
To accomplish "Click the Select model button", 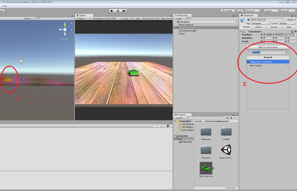I will click(x=258, y=27).
